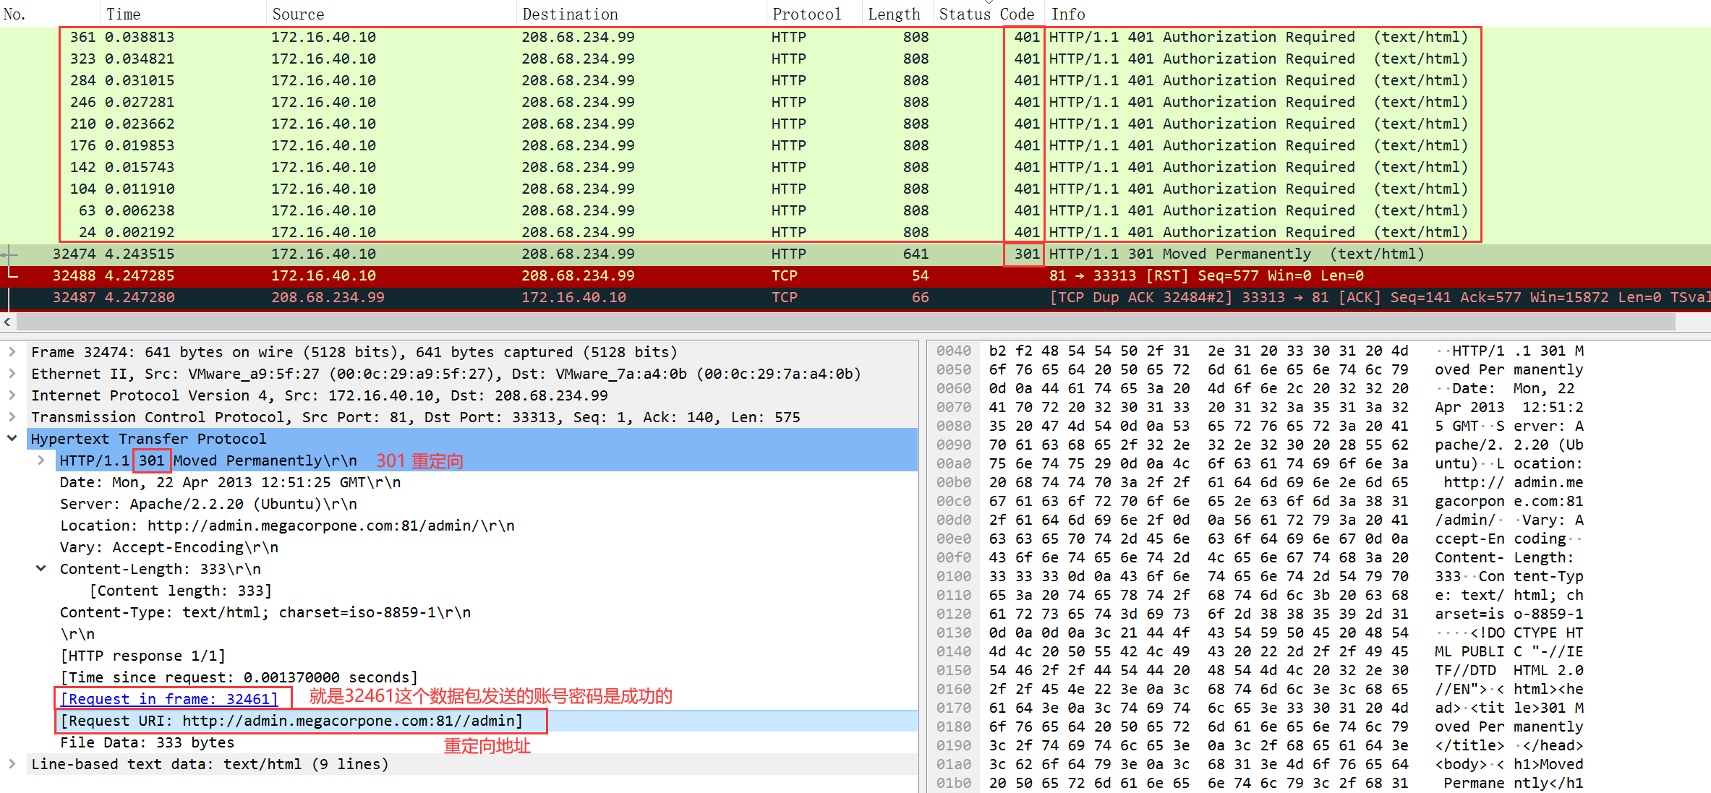Collapse Hypertext Transfer Protocol section
This screenshot has width=1711, height=793.
coord(12,439)
